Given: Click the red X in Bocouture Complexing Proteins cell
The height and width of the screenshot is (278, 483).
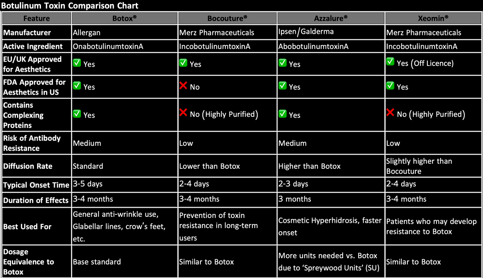Looking at the screenshot, I should pos(183,113).
